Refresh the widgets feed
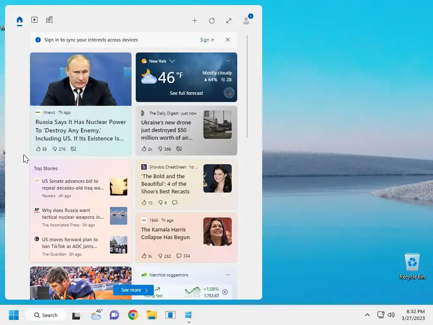This screenshot has width=433, height=325. 212,21
